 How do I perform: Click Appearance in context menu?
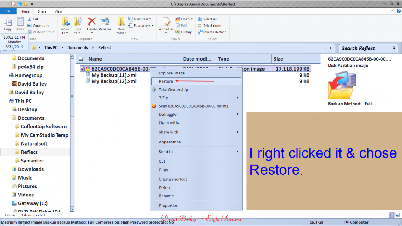pos(196,142)
